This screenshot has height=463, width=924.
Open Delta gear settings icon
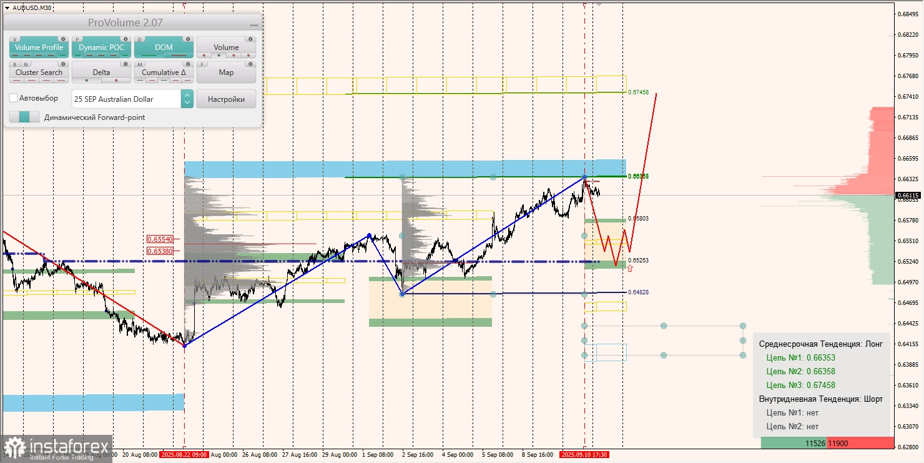coord(125,64)
